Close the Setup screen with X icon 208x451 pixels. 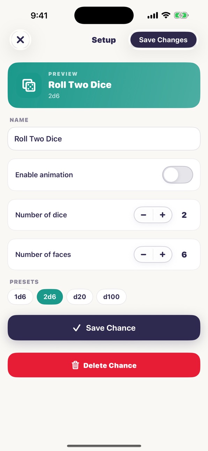pyautogui.click(x=20, y=40)
